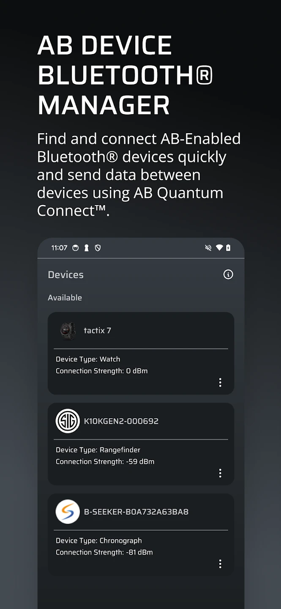This screenshot has height=609, width=281.
Task: Tap the Available section label
Action: tap(65, 298)
